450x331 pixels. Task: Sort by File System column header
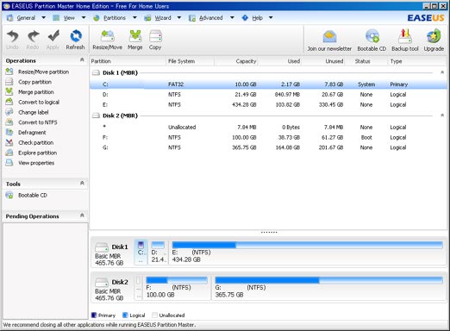tap(190, 61)
